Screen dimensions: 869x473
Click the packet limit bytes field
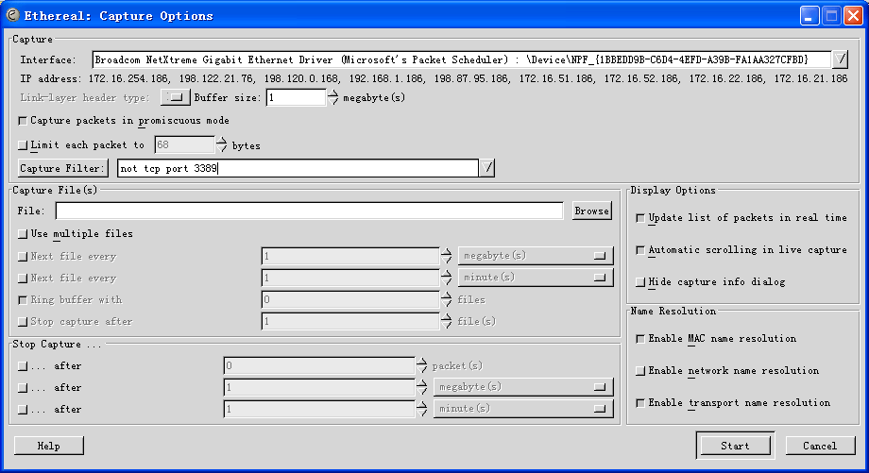pos(184,145)
